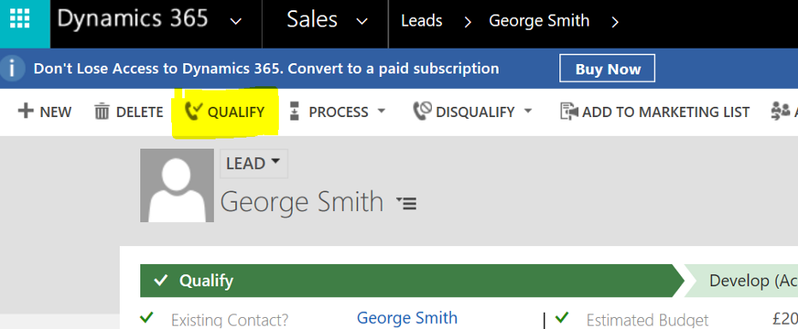
Task: Click the Existing Contact? field label
Action: (x=229, y=320)
